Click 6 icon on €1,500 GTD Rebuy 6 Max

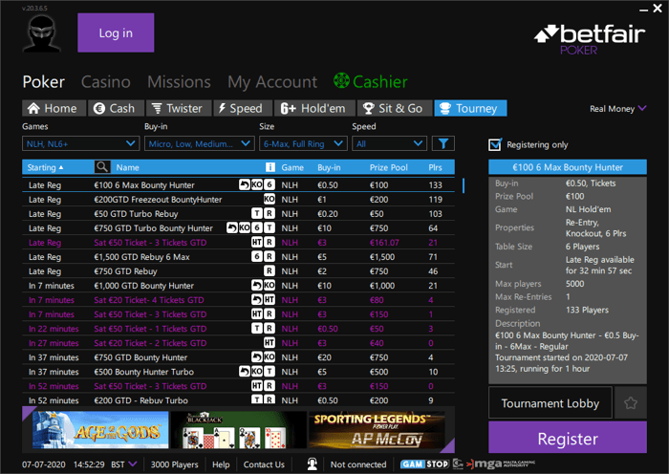257,256
